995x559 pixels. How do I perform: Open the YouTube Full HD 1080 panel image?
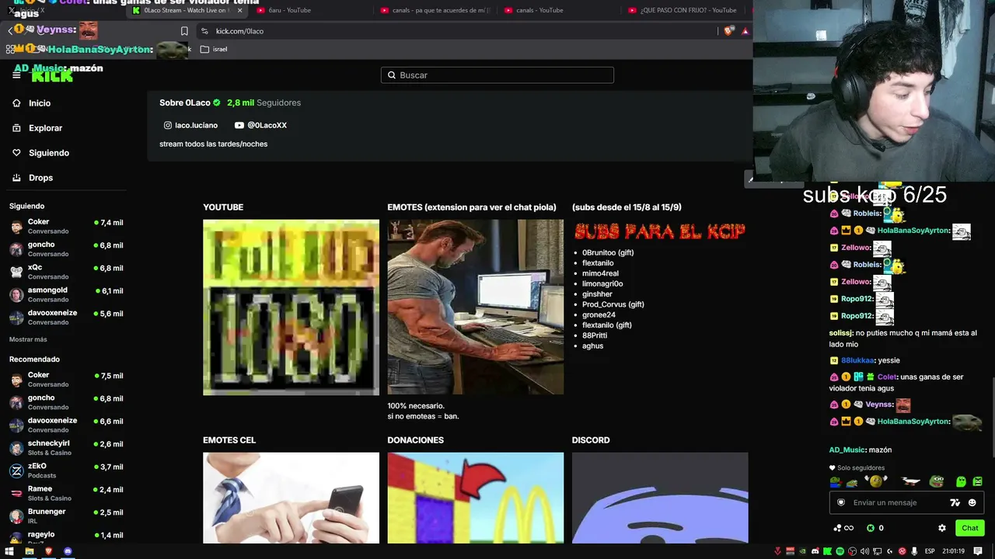coord(291,307)
